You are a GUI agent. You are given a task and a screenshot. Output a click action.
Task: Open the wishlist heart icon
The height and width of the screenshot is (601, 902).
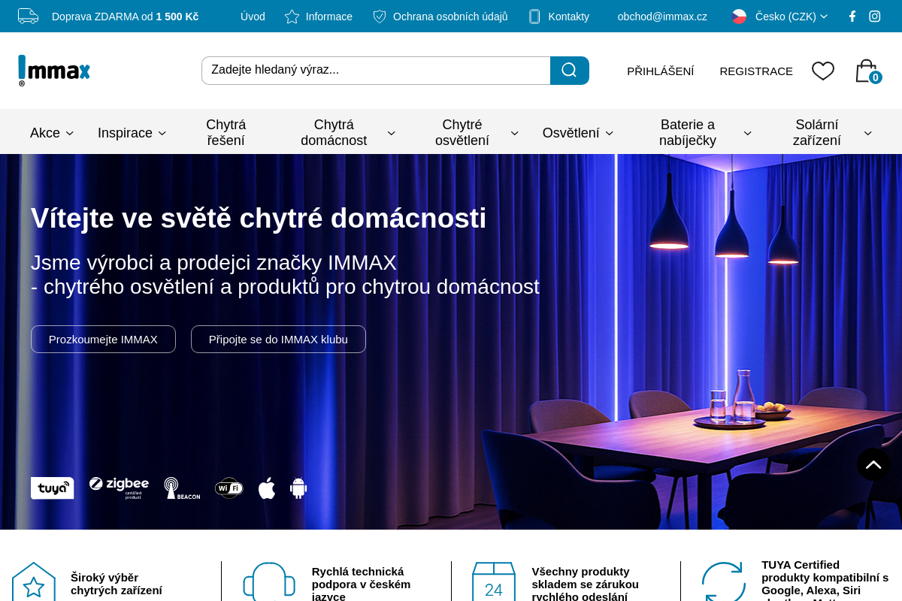coord(823,71)
